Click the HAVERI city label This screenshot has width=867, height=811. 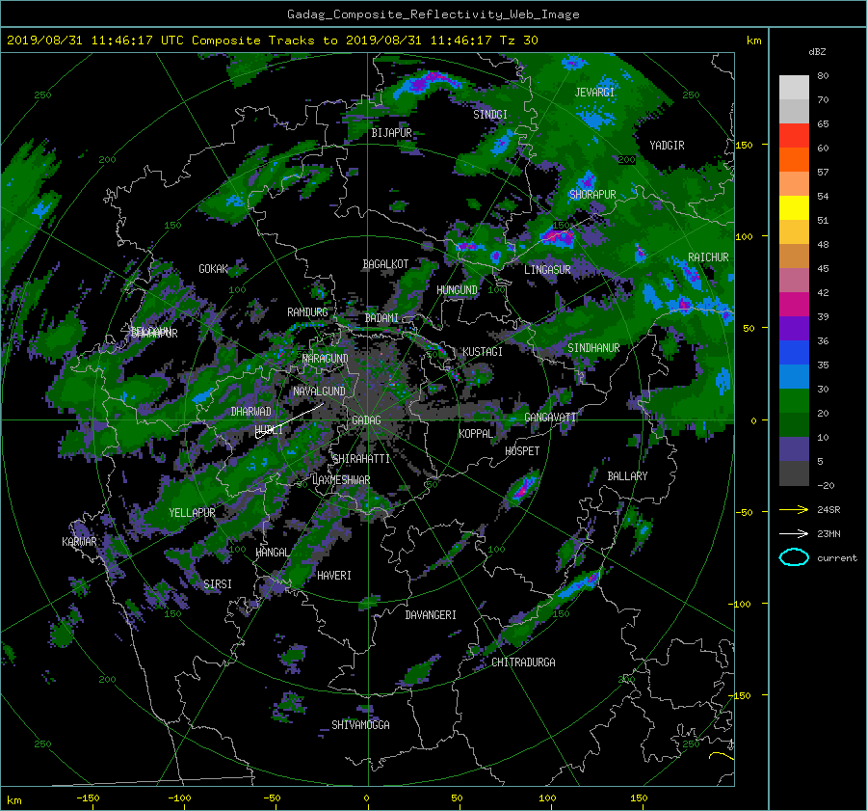[x=334, y=576]
